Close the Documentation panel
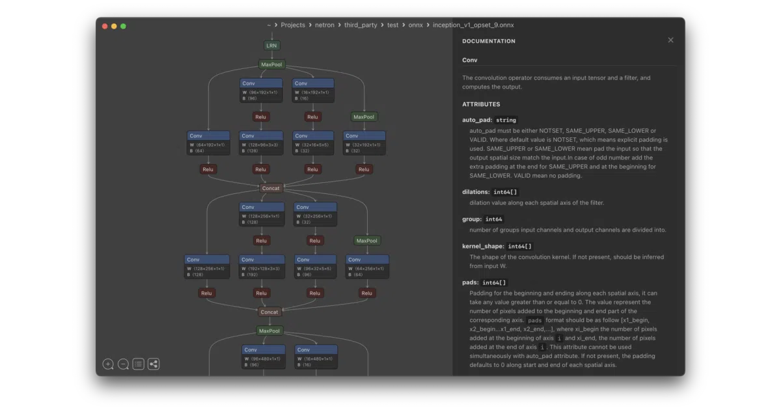 click(670, 40)
